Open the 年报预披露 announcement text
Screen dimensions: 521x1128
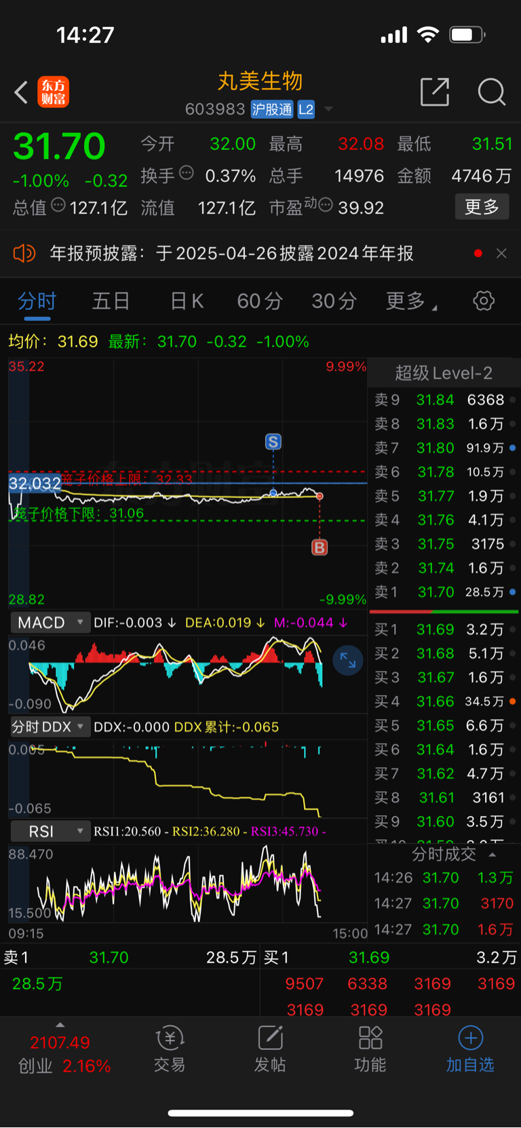pos(231,254)
